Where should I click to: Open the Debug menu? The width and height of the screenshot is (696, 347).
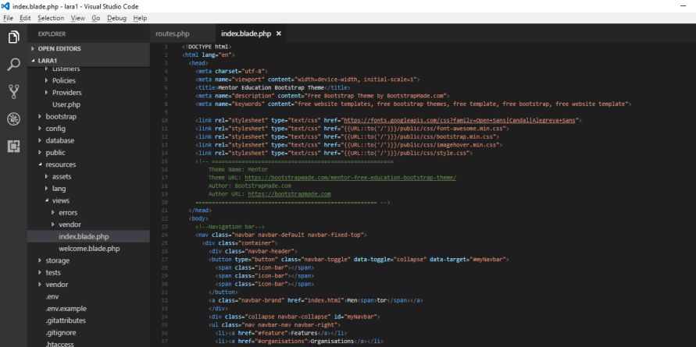(x=116, y=18)
